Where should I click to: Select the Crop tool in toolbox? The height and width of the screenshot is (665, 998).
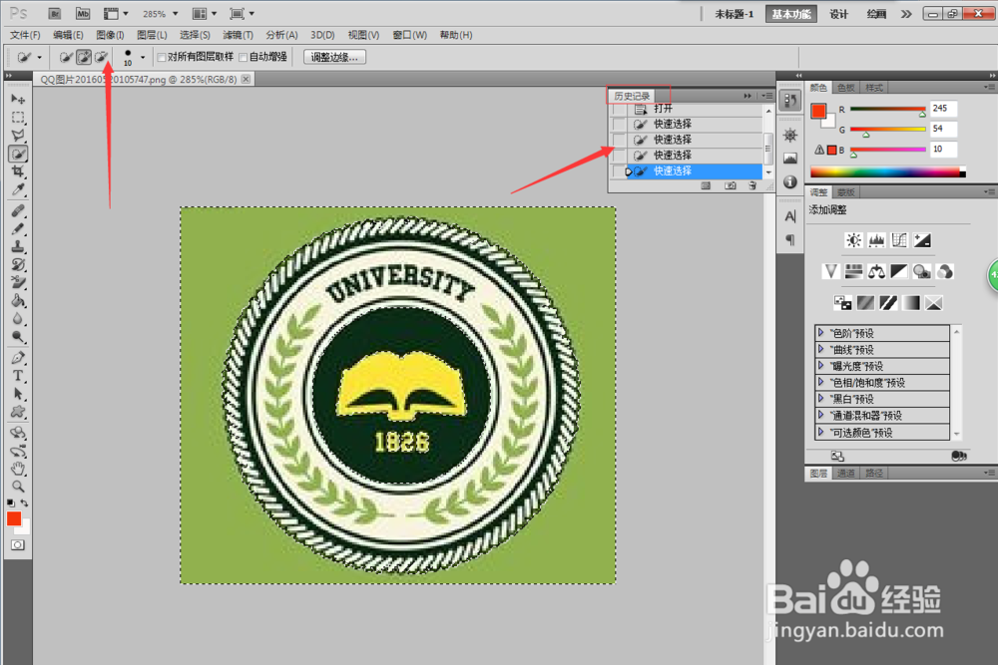click(x=18, y=171)
